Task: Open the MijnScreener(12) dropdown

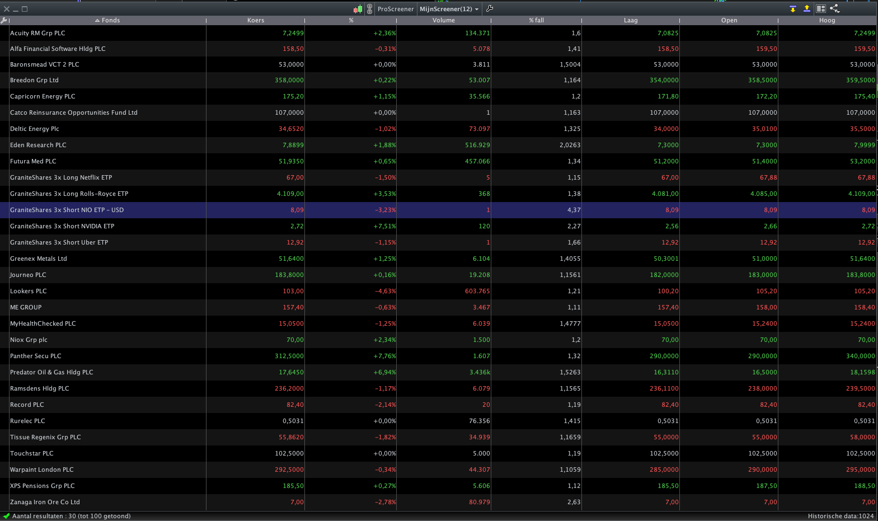Action: coord(449,9)
